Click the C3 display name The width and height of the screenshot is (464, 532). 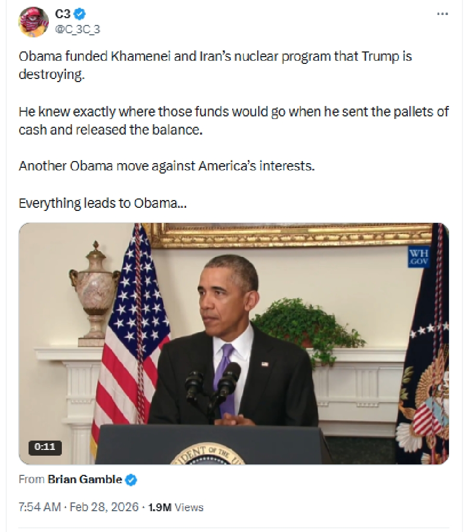pos(63,14)
